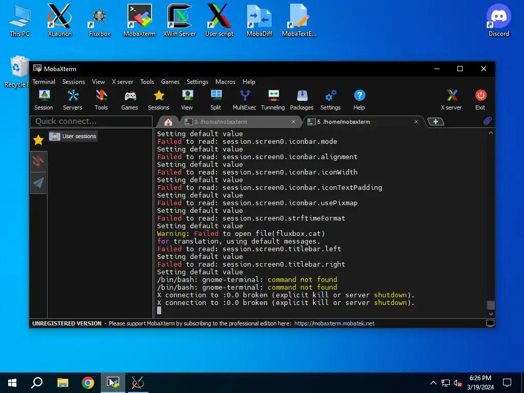
Task: Open the Settings menu
Action: click(x=197, y=82)
